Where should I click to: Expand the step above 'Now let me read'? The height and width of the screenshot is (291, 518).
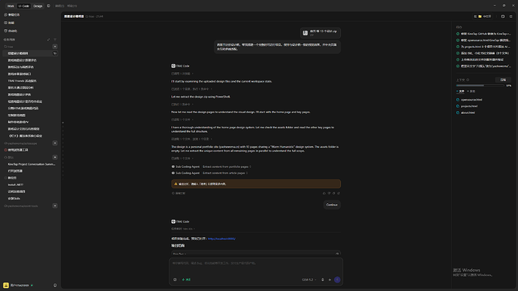182,104
